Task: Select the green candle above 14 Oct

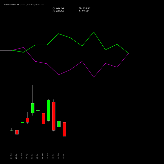Action: pos(59,124)
